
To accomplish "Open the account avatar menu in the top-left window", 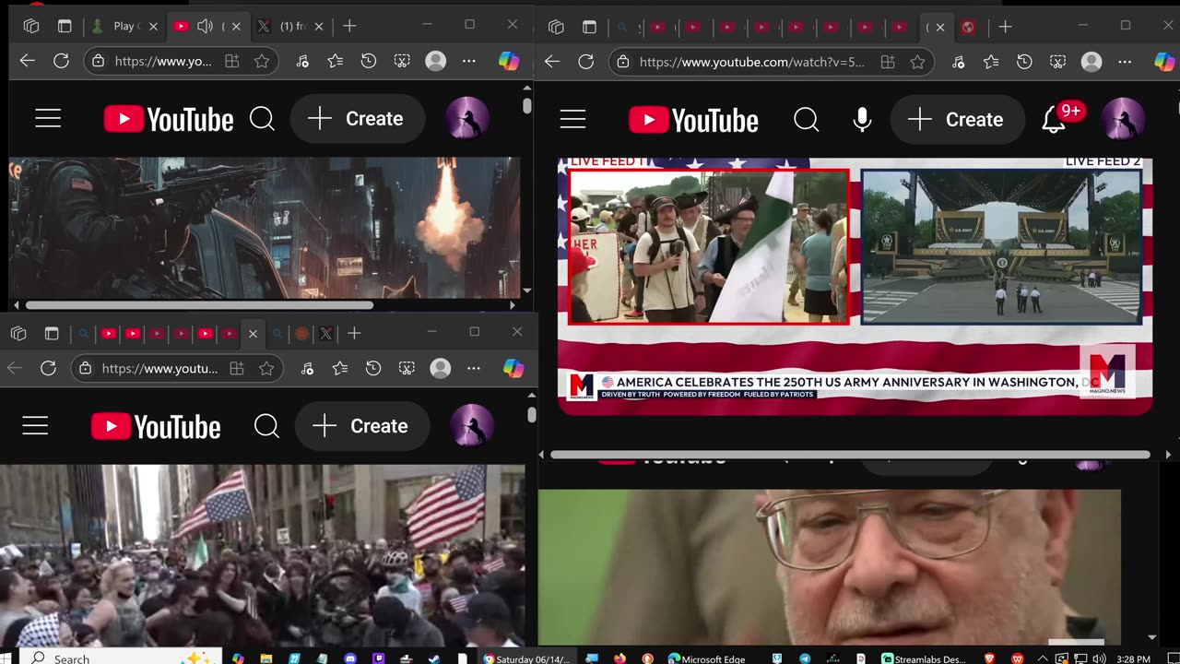I will [x=467, y=119].
